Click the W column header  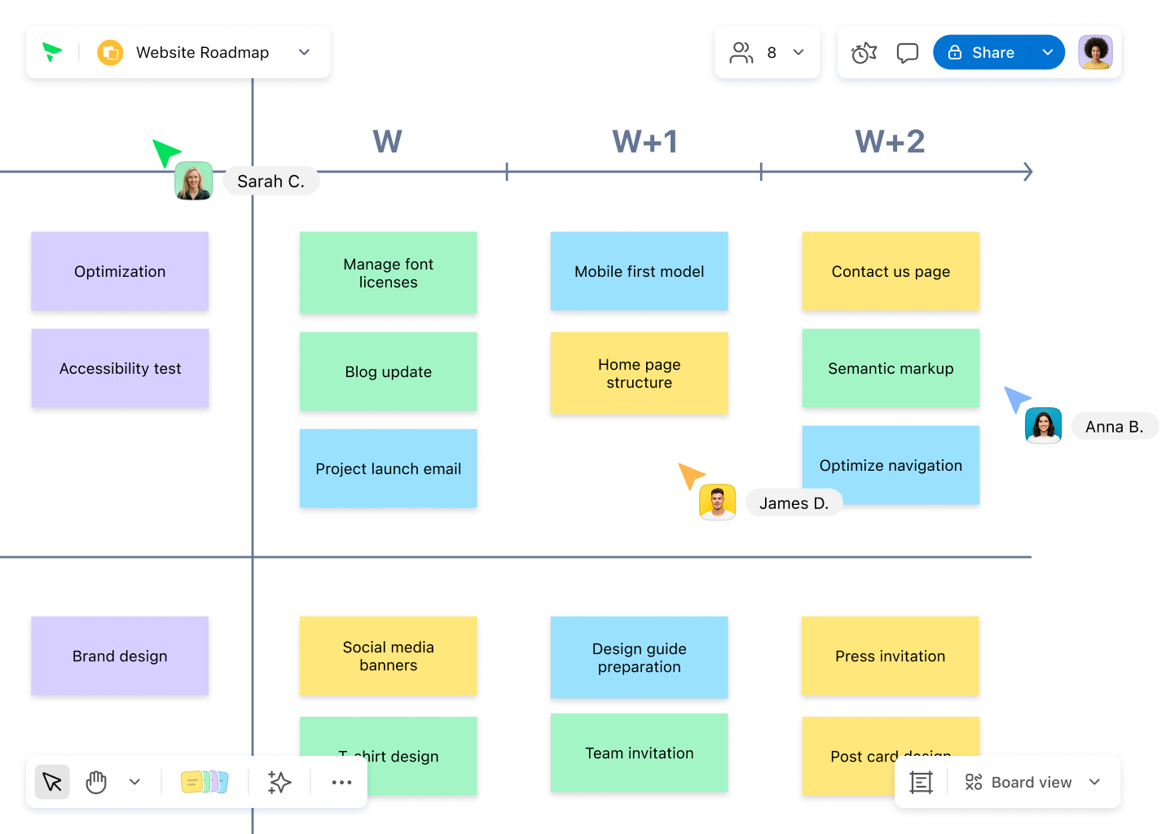388,142
